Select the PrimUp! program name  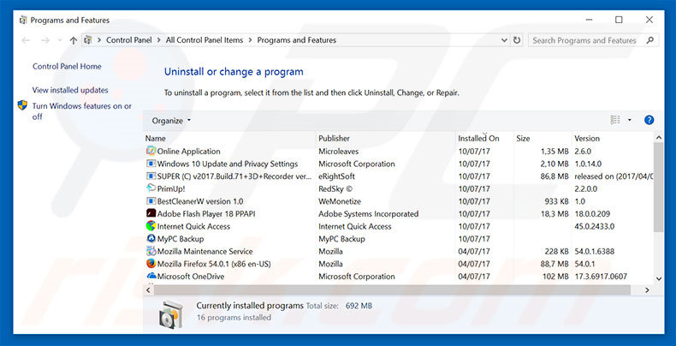(x=171, y=188)
